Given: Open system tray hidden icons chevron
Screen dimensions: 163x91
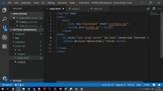Looking at the screenshot, I should [x=139, y=89].
